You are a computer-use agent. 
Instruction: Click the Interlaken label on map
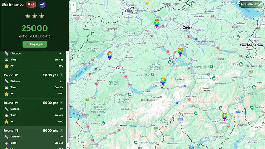coord(145,91)
